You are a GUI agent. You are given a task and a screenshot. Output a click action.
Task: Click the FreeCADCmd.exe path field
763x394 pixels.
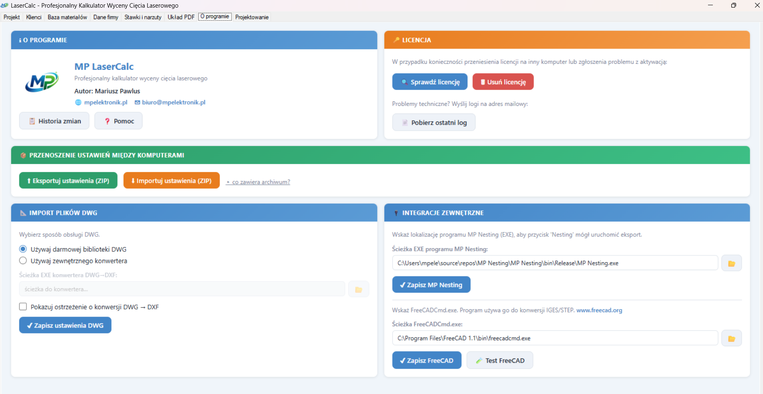555,338
